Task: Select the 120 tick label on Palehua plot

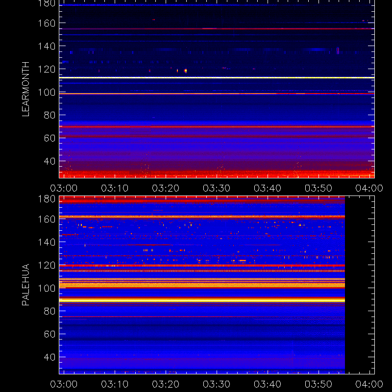Action: (47, 265)
